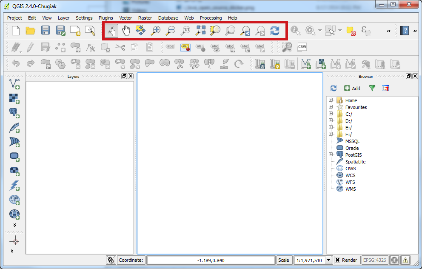422x269 pixels.
Task: Refresh the map canvas from toolbar
Action: point(275,30)
